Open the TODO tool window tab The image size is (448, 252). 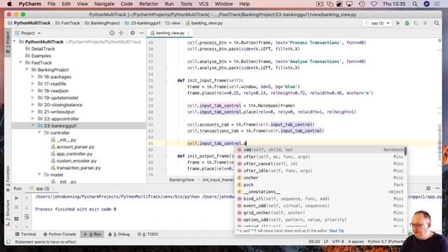pos(148,234)
